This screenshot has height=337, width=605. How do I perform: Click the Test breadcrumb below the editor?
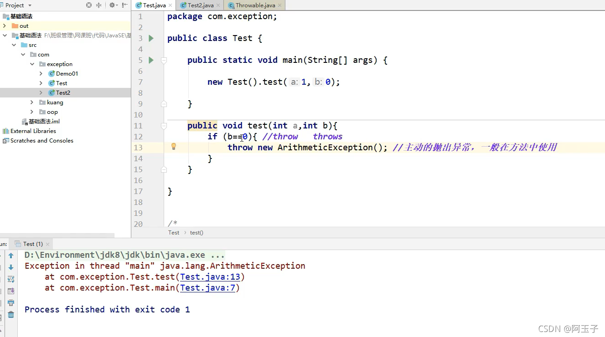click(x=174, y=233)
